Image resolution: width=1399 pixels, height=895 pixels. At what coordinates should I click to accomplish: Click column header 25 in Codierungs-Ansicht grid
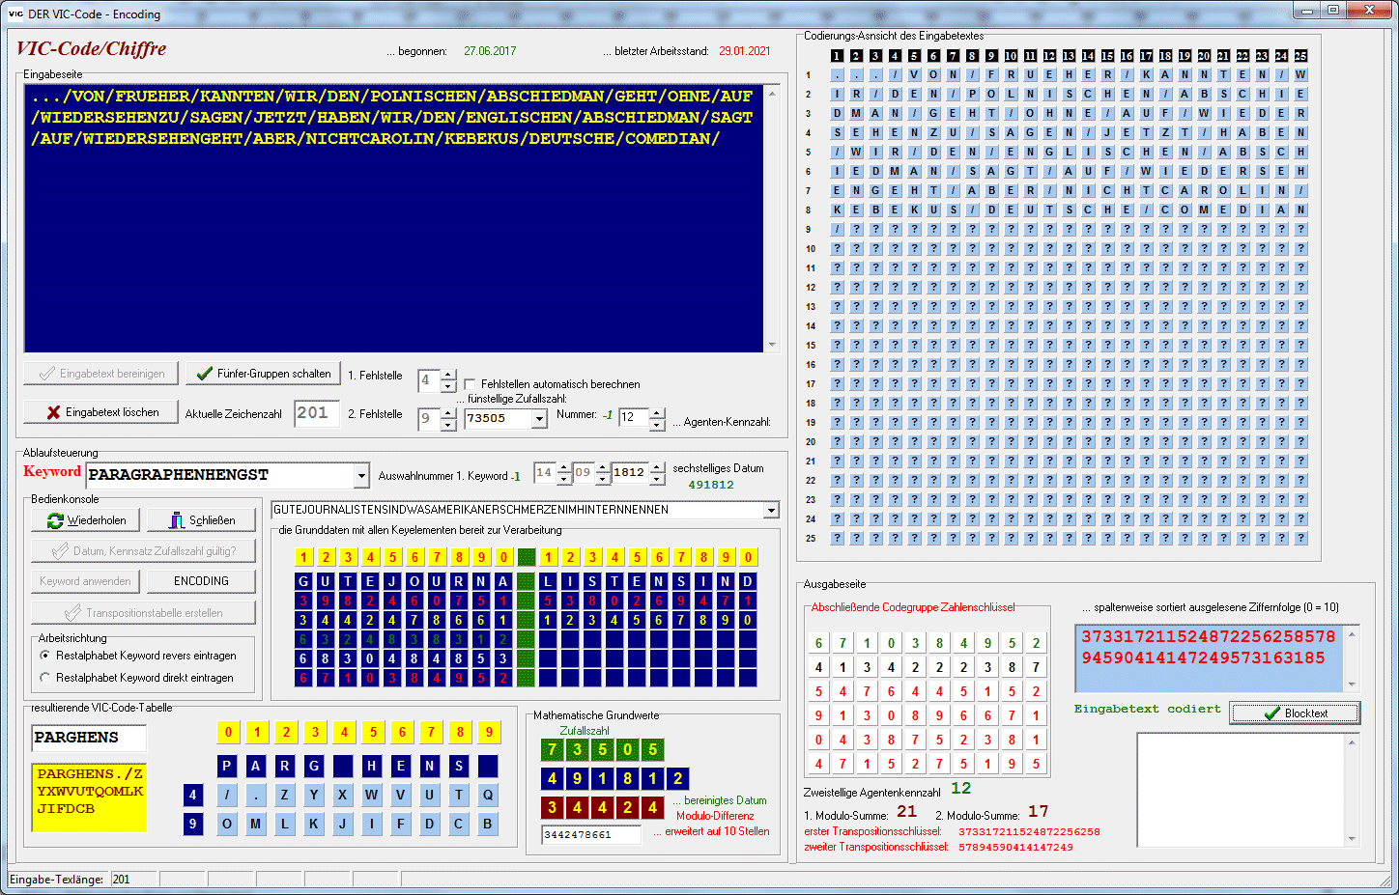[1300, 56]
